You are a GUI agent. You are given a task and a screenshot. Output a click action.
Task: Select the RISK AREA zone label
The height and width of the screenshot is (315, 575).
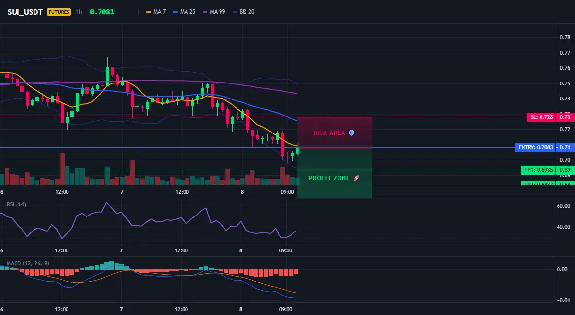pos(334,133)
